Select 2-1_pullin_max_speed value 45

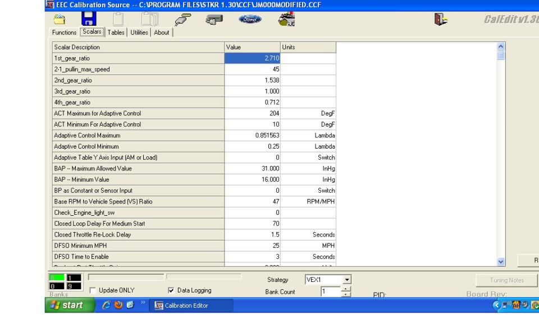pos(252,70)
